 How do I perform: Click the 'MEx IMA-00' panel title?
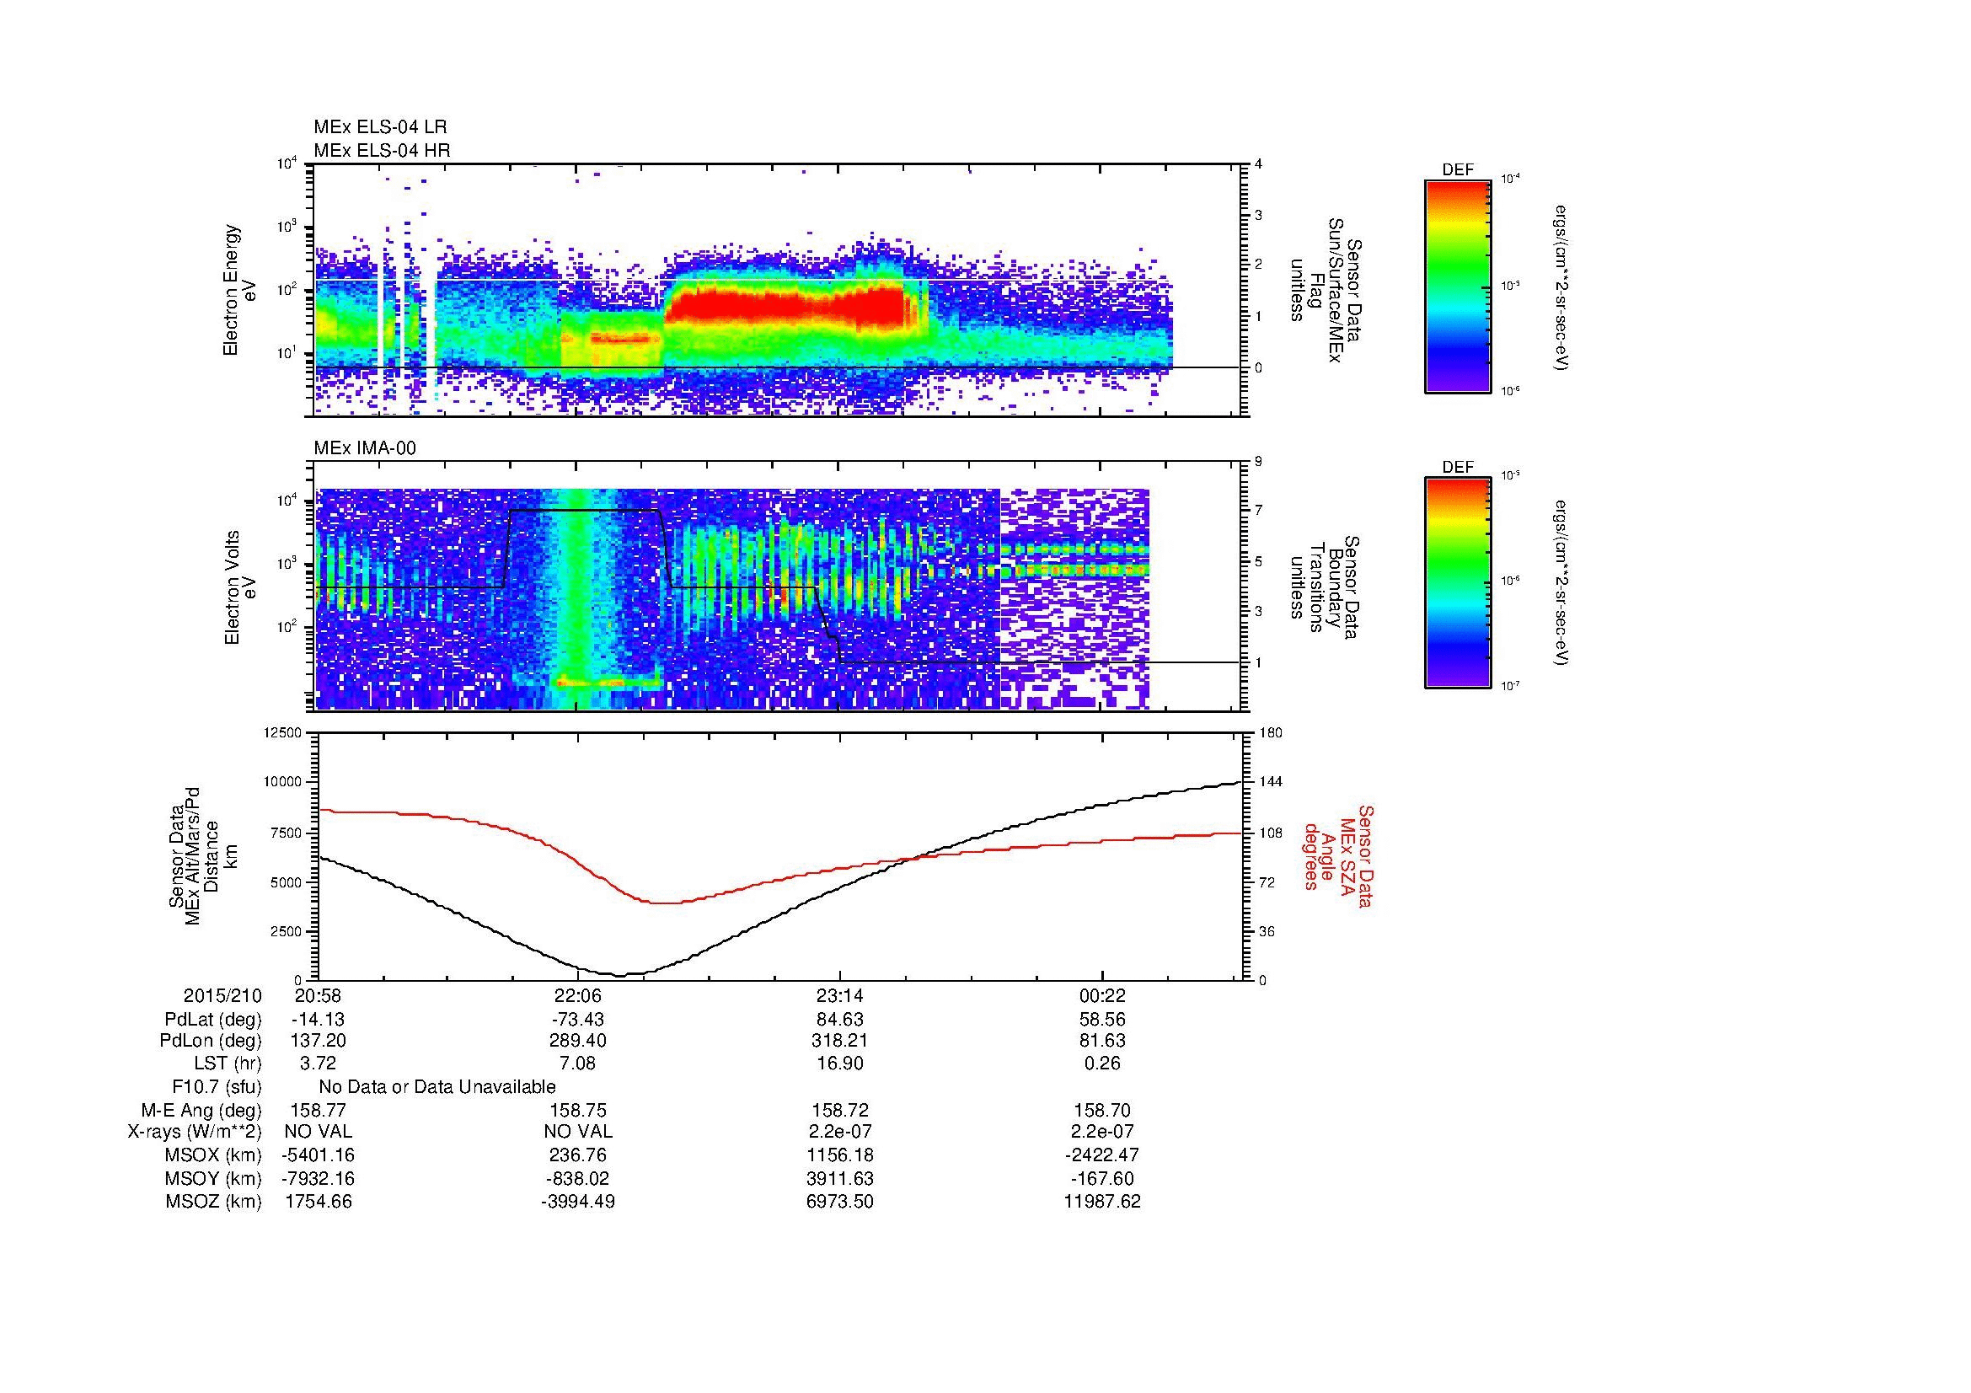(364, 448)
